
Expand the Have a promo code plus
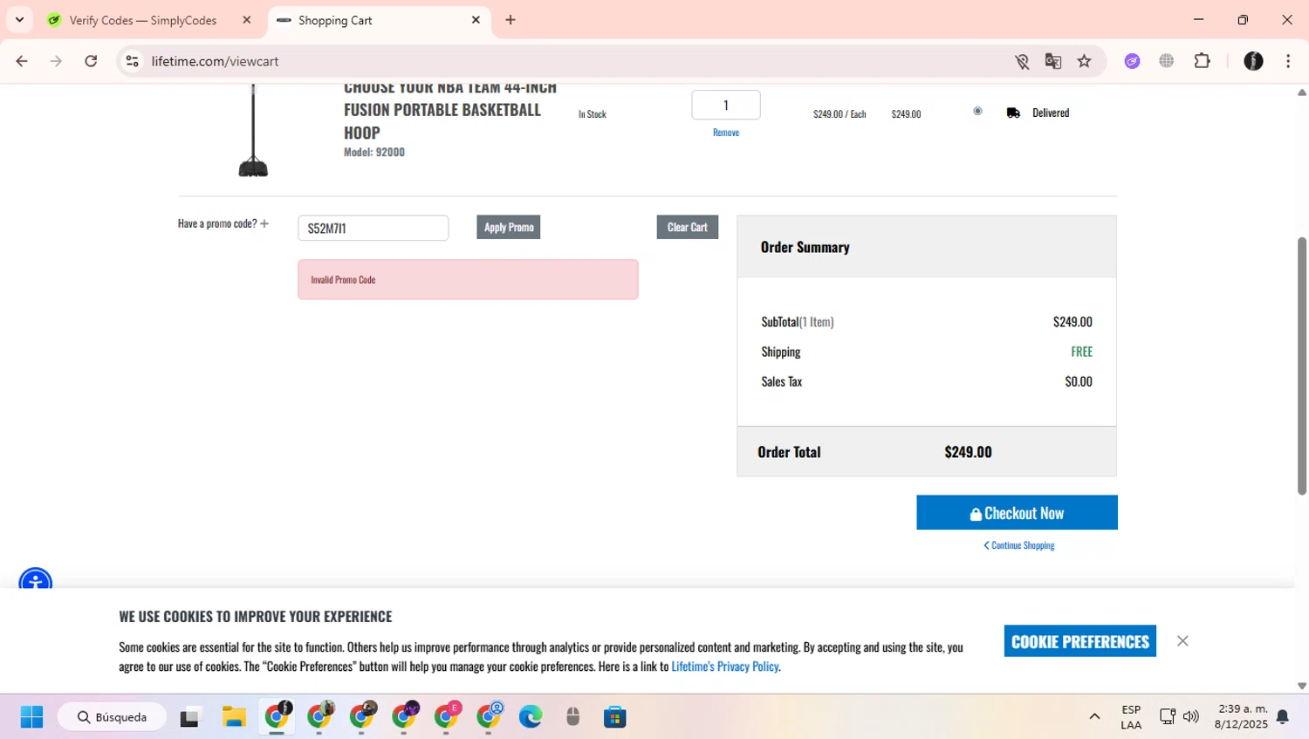(264, 223)
